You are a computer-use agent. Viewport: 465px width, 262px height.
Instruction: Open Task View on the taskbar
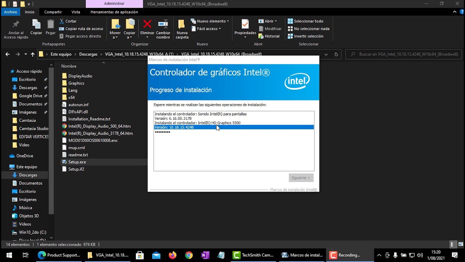coord(25,255)
